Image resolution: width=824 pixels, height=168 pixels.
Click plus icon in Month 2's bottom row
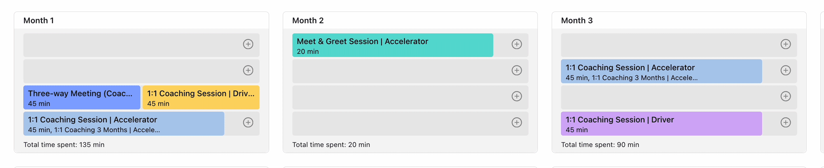click(x=517, y=123)
